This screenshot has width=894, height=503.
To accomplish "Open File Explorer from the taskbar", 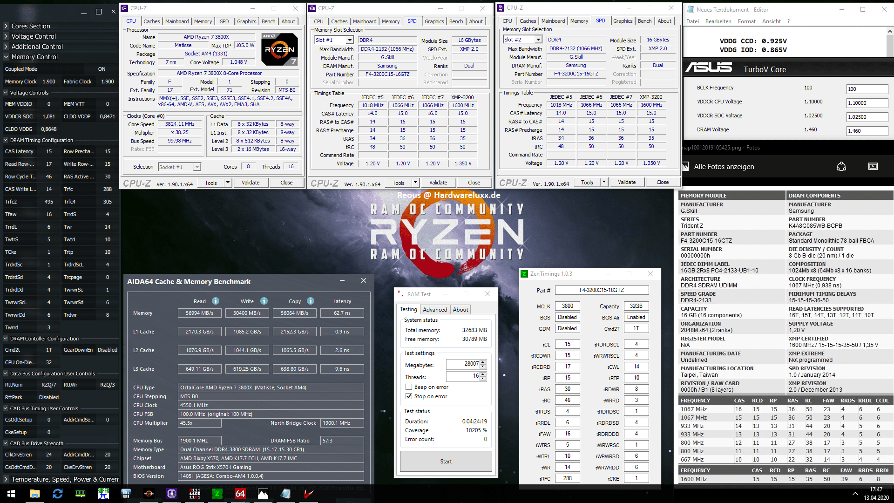I will tap(34, 494).
